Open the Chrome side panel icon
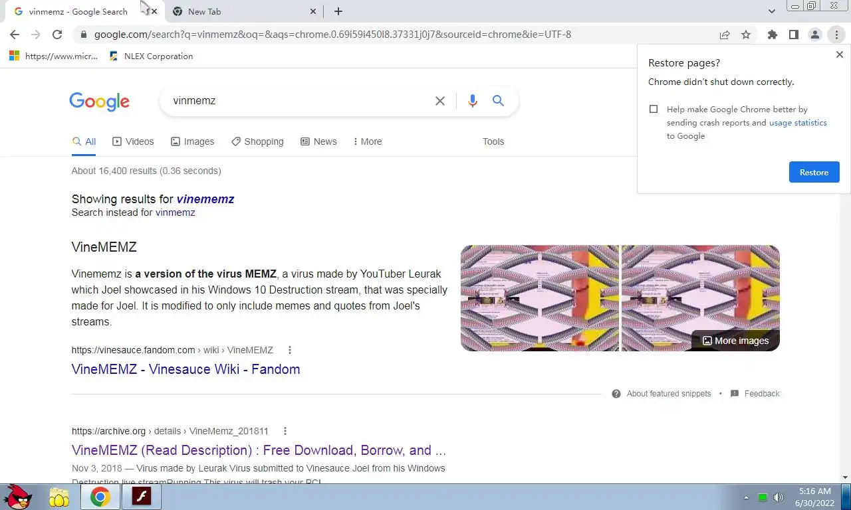The width and height of the screenshot is (851, 510). click(x=793, y=35)
